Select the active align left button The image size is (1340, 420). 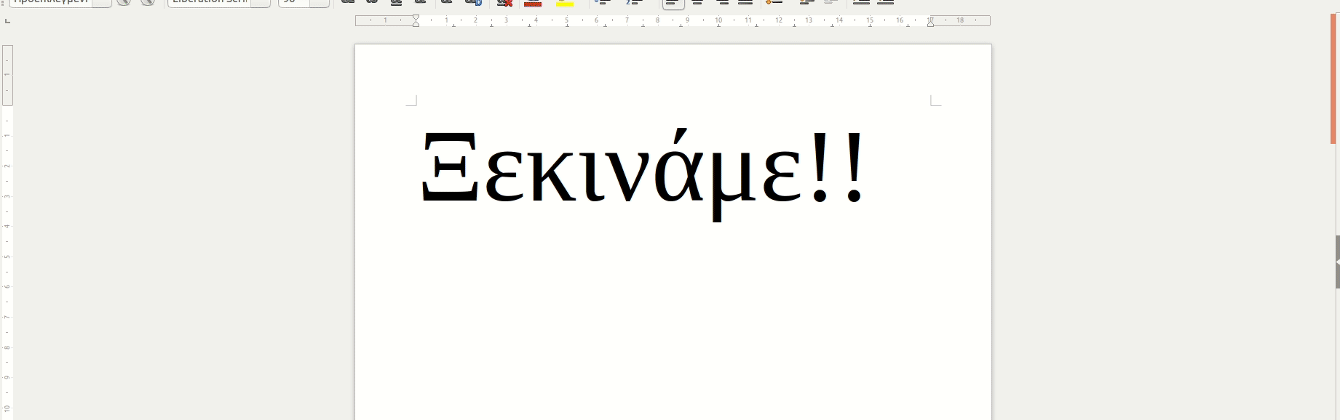pos(673,3)
